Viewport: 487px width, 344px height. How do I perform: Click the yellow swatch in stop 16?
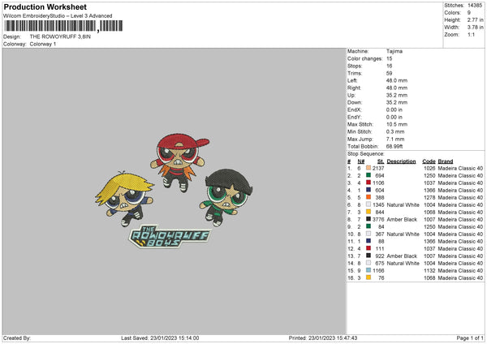click(x=368, y=277)
